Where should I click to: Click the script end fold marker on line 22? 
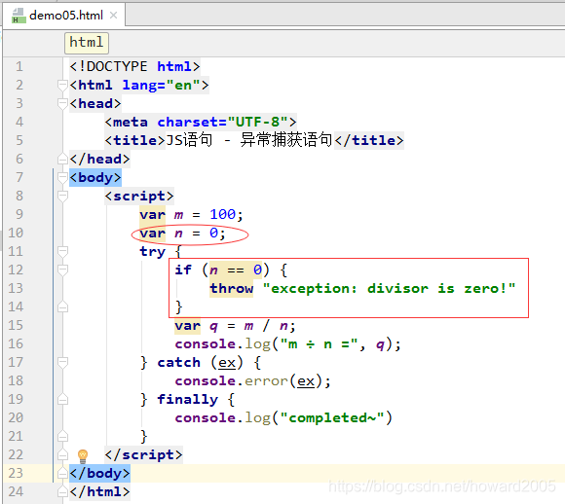[x=62, y=454]
